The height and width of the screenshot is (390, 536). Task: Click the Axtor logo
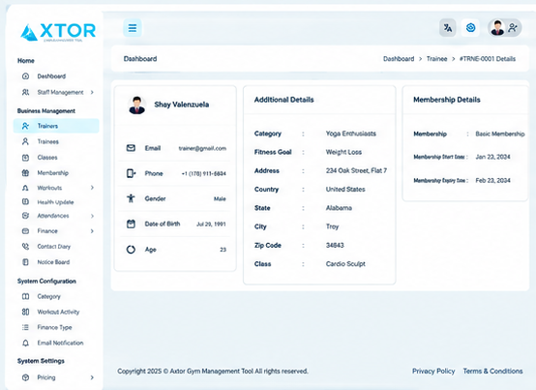pyautogui.click(x=58, y=32)
